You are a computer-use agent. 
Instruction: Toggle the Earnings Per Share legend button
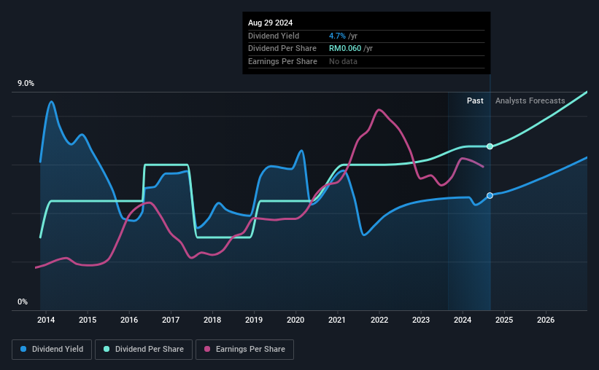point(244,350)
